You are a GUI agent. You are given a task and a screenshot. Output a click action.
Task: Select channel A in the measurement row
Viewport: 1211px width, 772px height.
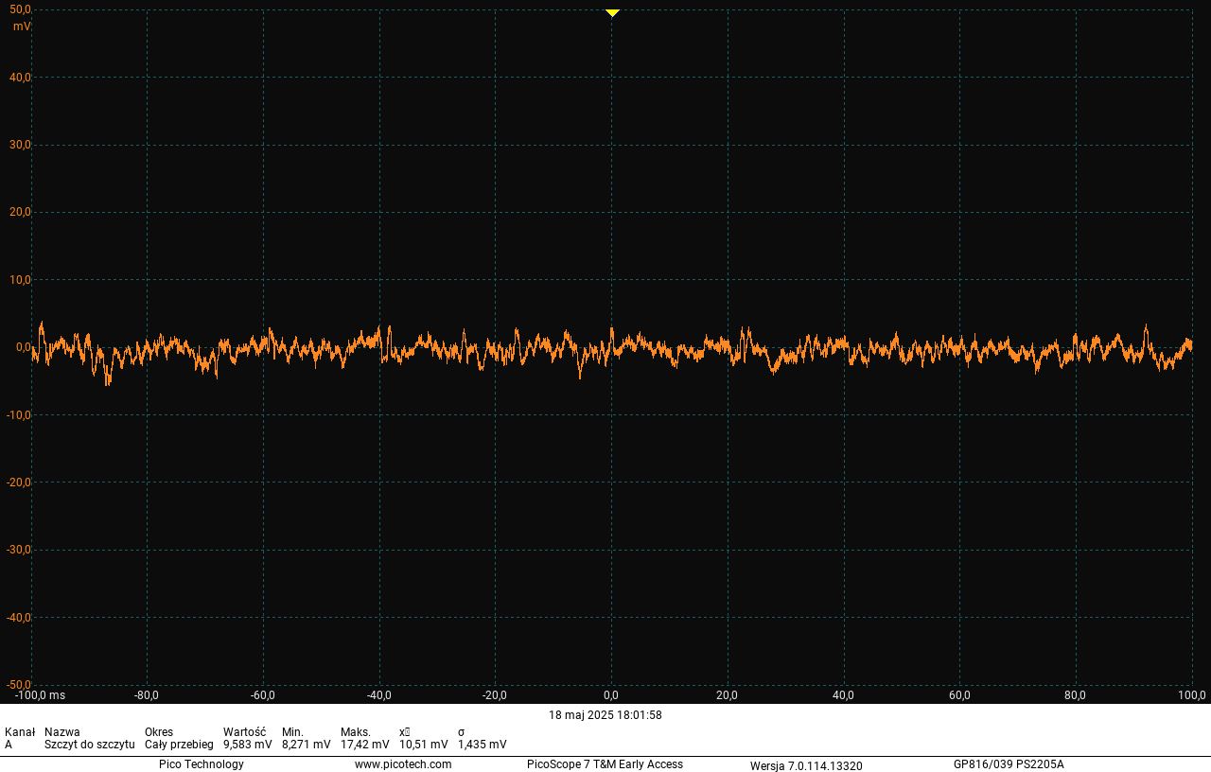tap(9, 745)
